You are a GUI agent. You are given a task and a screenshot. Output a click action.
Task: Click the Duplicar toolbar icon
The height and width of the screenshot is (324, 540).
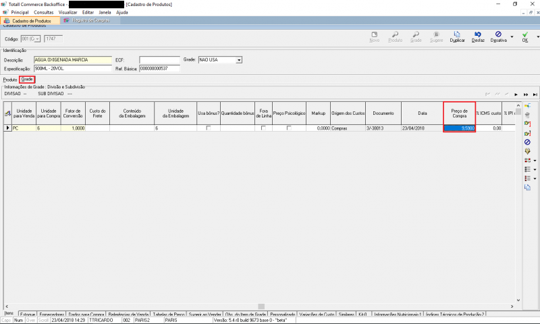(457, 36)
